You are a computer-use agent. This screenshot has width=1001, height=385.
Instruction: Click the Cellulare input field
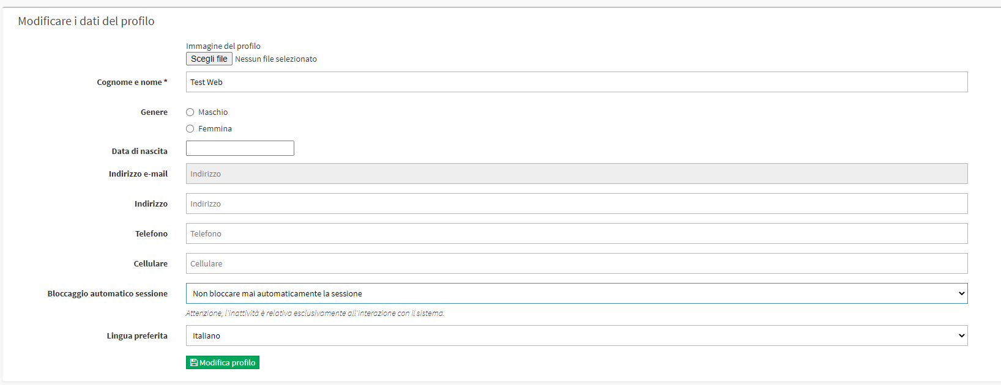tap(576, 263)
